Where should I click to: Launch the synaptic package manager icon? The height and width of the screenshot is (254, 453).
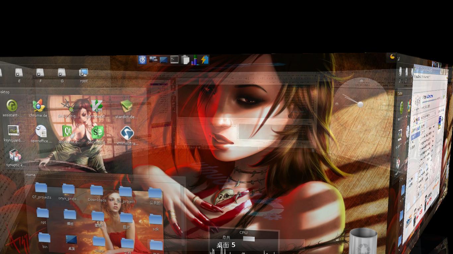[x=15, y=155]
